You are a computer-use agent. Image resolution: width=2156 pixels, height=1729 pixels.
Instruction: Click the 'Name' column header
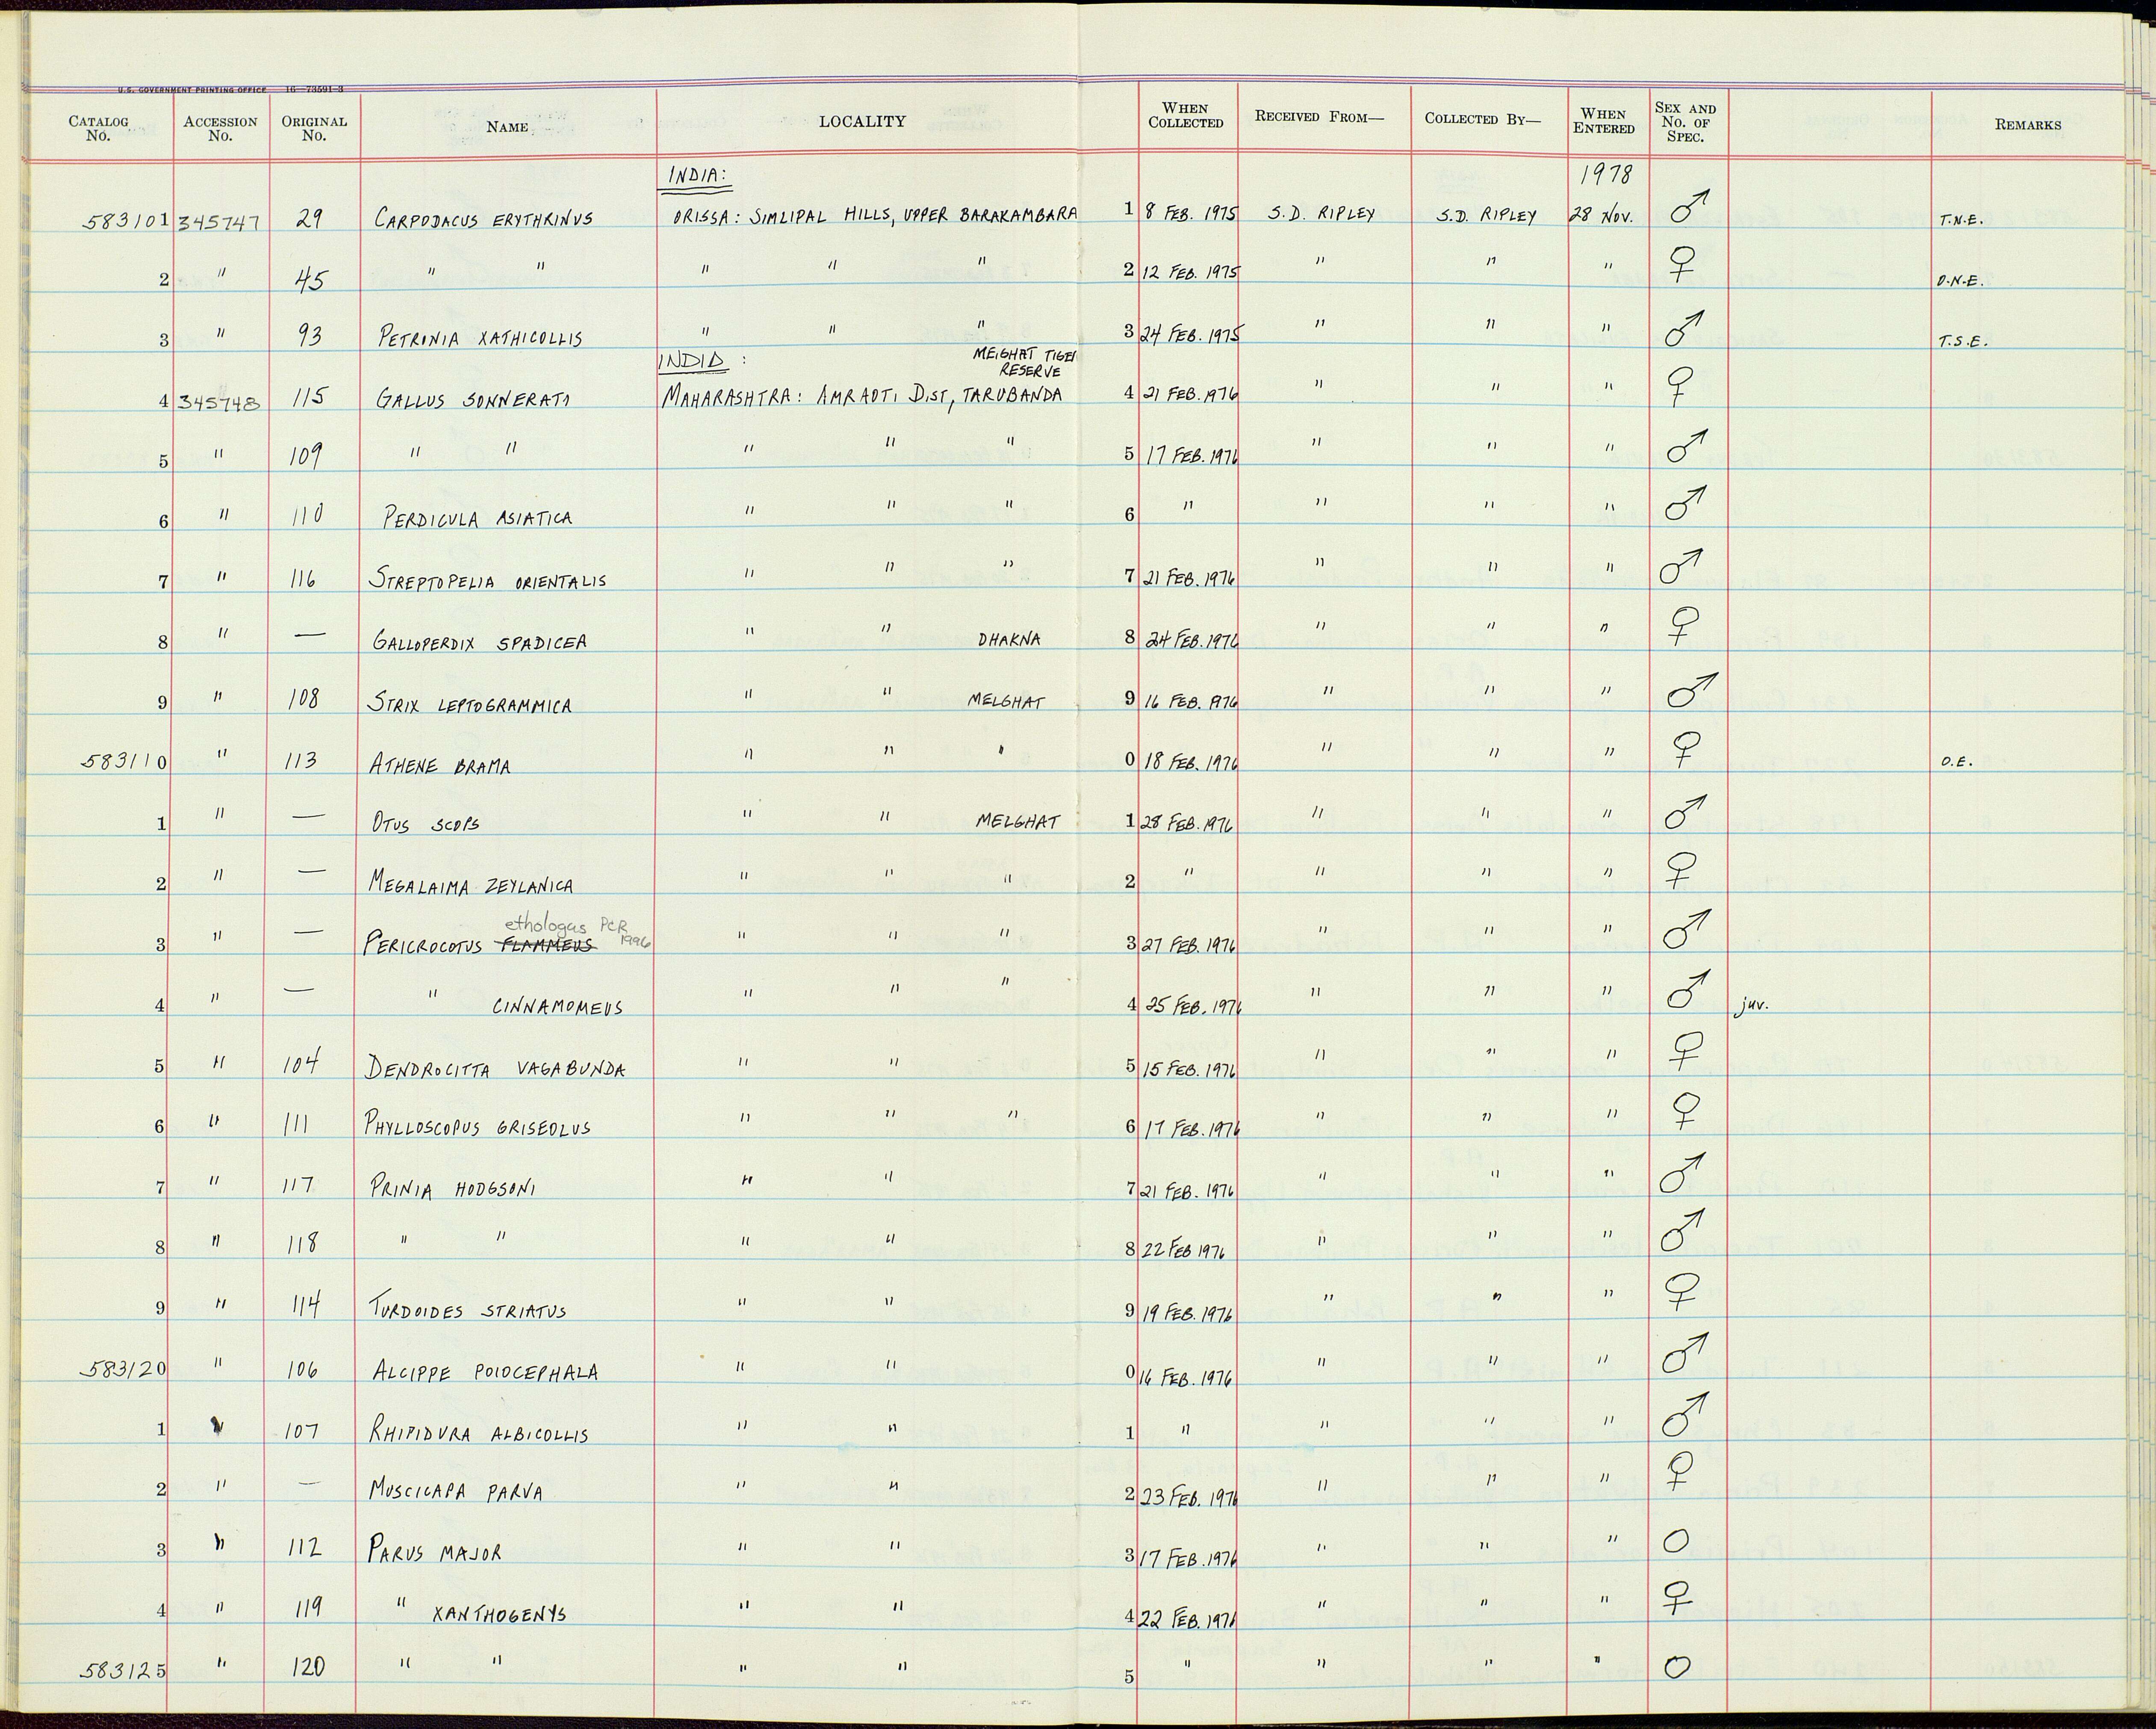pyautogui.click(x=507, y=127)
